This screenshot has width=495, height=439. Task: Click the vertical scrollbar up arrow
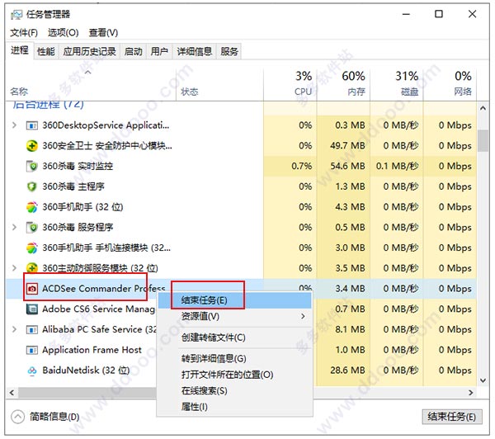pos(483,108)
